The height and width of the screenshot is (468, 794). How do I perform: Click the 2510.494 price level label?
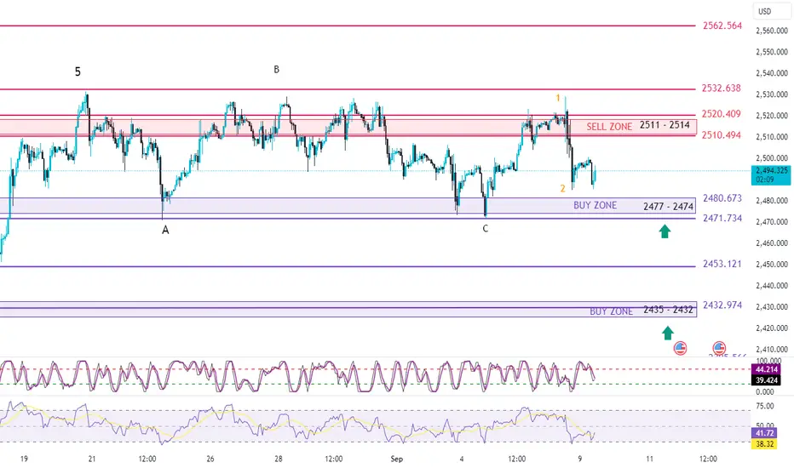721,135
